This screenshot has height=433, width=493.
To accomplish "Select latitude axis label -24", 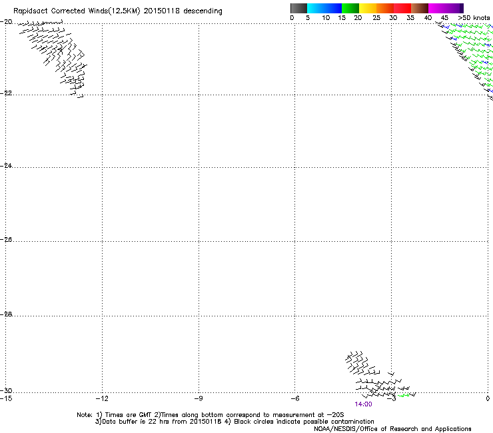I will click(x=6, y=165).
